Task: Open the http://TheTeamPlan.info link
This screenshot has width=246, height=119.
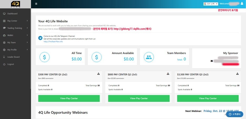Action: click(x=53, y=42)
